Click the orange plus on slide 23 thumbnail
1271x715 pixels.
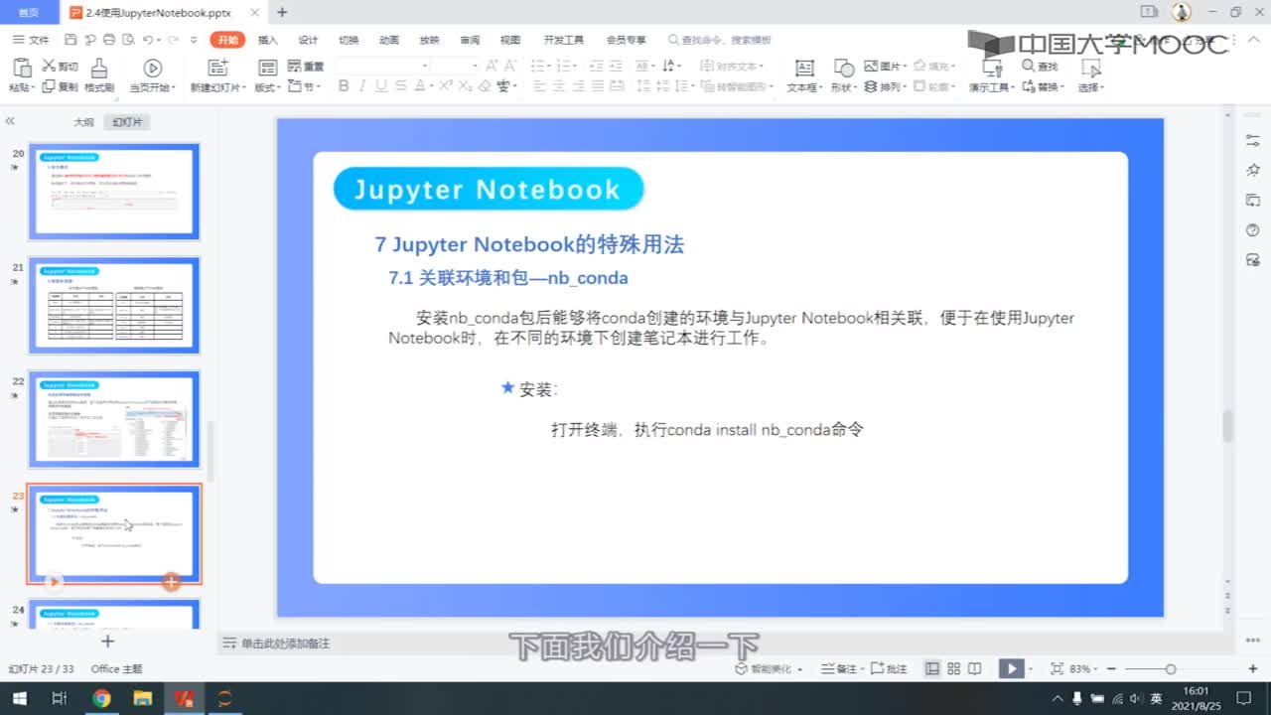point(171,582)
